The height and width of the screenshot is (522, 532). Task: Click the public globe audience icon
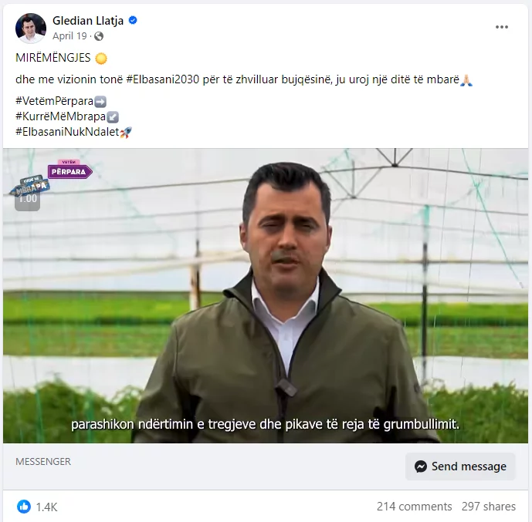(x=99, y=36)
